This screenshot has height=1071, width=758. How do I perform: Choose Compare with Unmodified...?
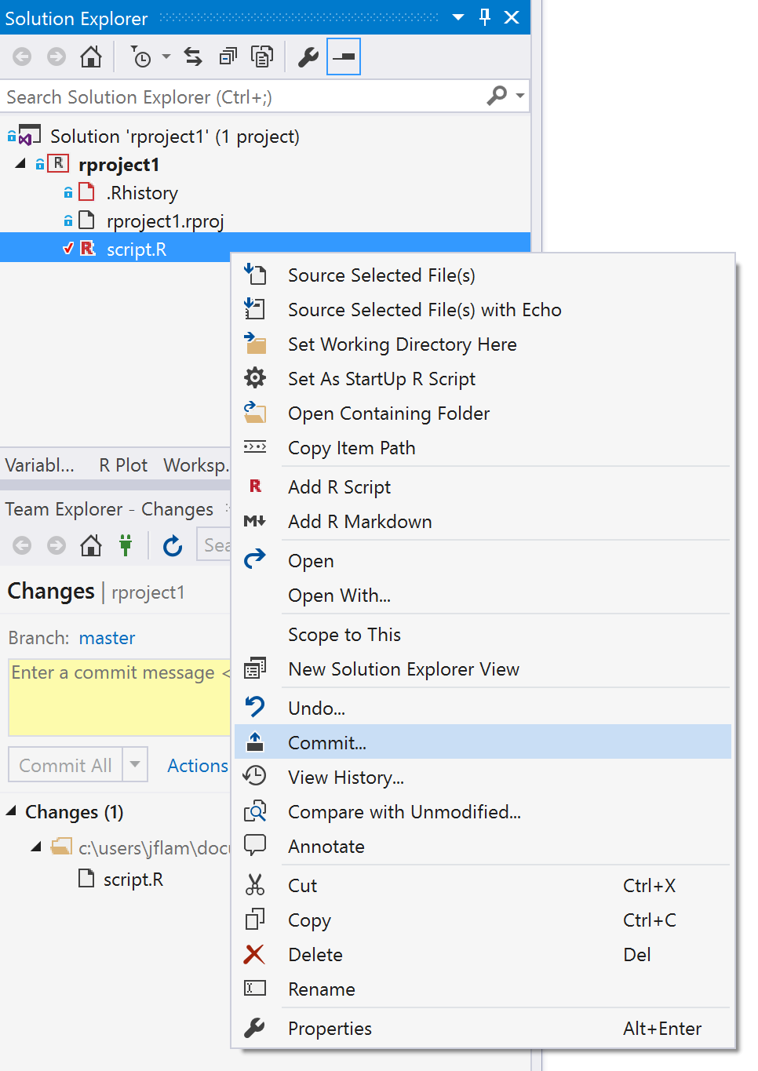click(483, 812)
